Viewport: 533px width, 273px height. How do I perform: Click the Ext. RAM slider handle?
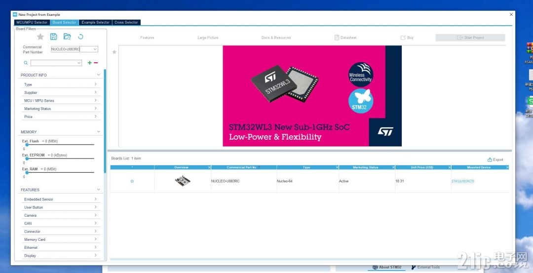(27, 173)
